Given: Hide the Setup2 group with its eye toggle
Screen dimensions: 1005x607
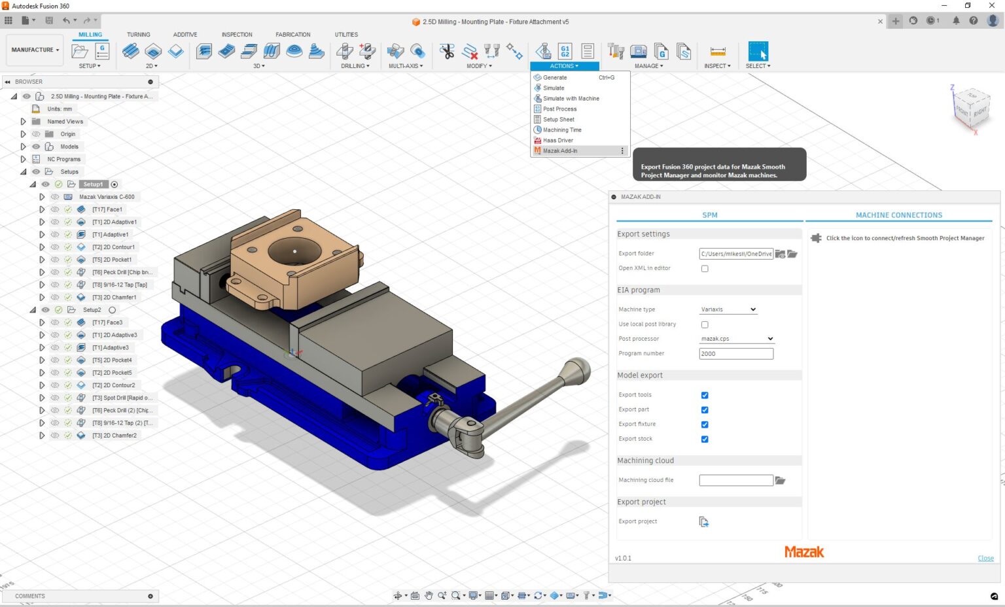Looking at the screenshot, I should pyautogui.click(x=45, y=309).
